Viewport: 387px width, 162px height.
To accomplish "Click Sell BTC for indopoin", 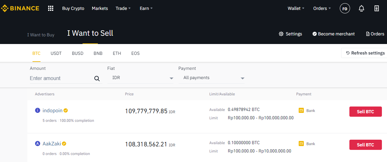I will click(x=365, y=112).
